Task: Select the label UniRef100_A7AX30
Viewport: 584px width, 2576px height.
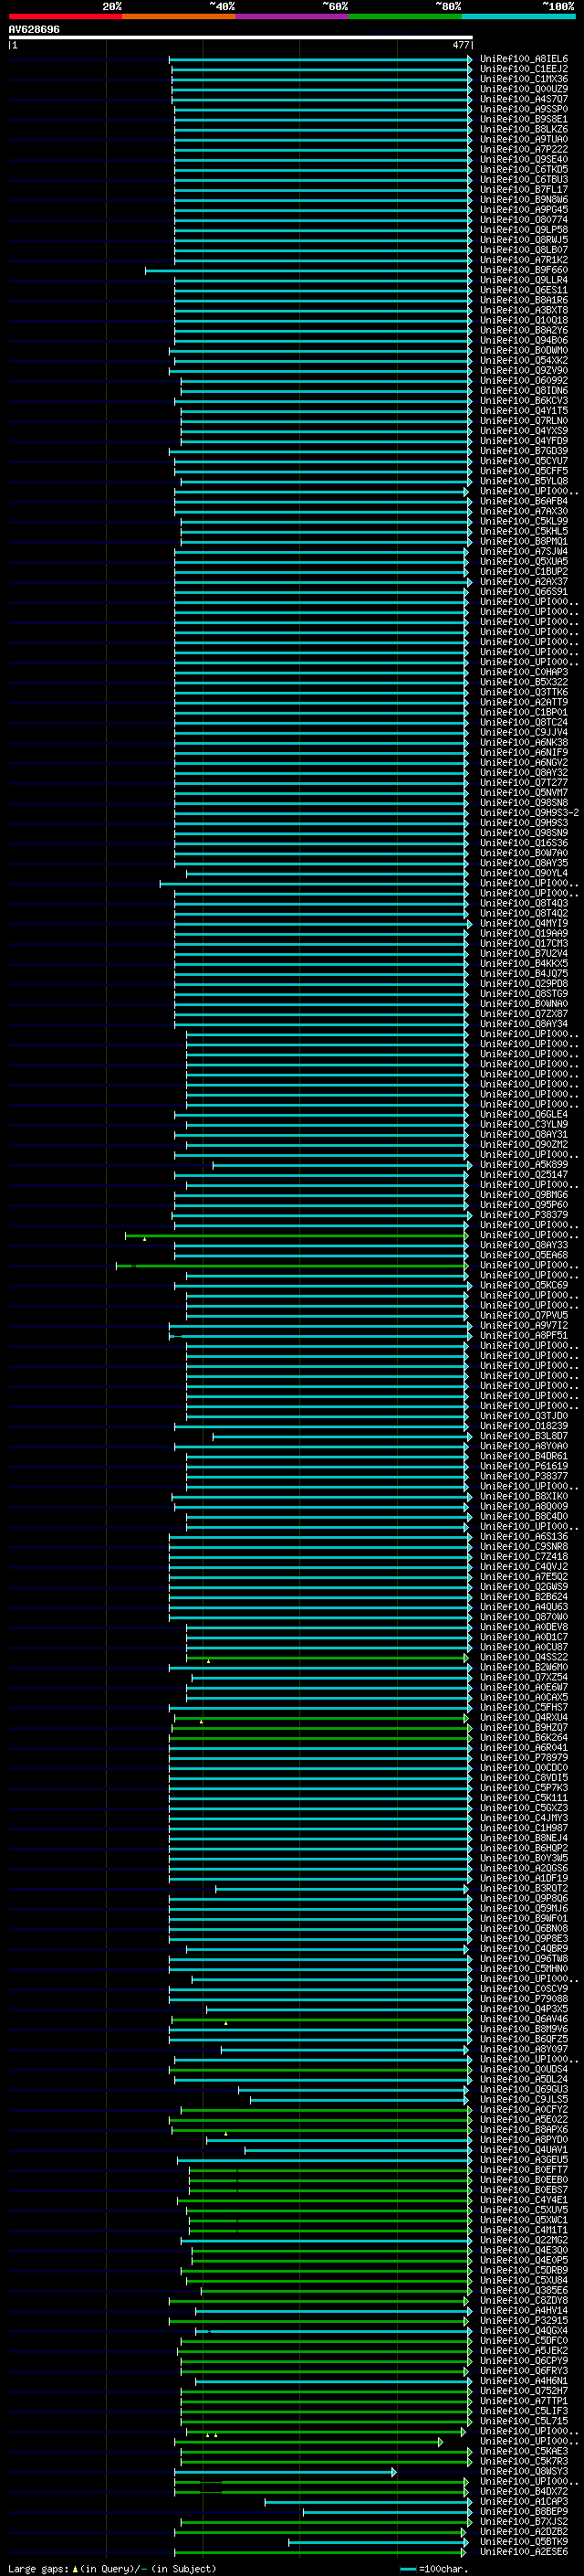Action: (523, 511)
